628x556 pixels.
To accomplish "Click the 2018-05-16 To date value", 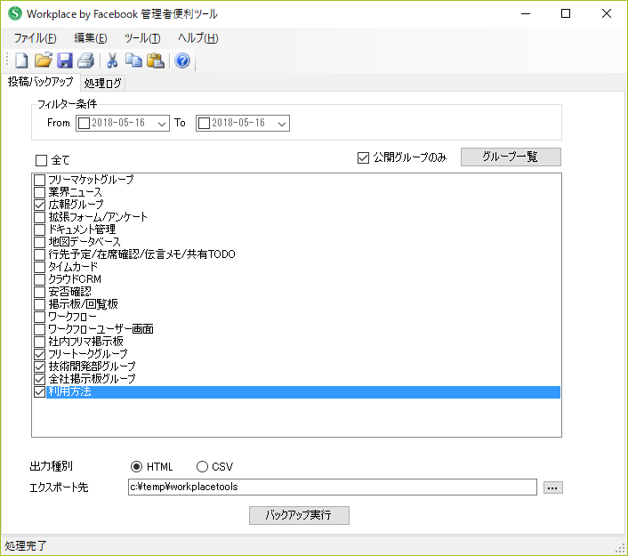I will click(238, 123).
